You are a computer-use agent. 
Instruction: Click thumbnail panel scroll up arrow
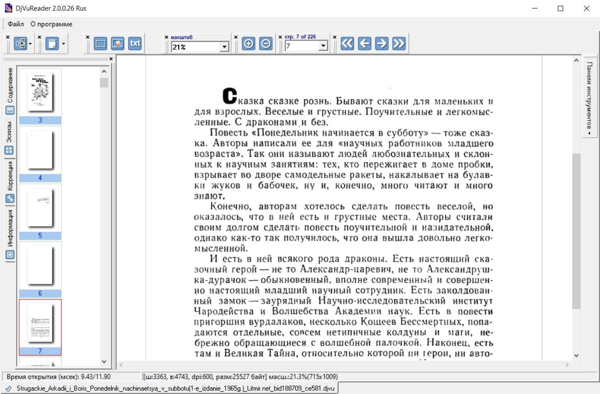(104, 71)
